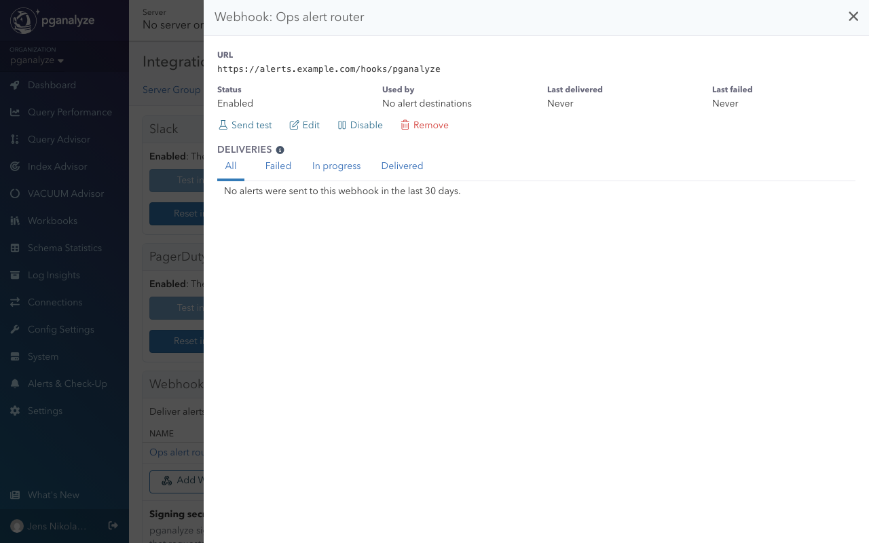Click the Enabled status value
This screenshot has width=869, height=543.
[x=235, y=103]
